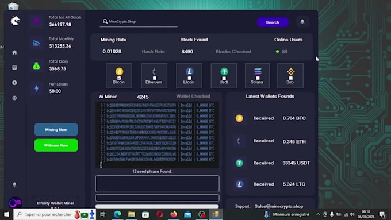Click the $13255.36 monthly value
The image size is (391, 220).
60,46
